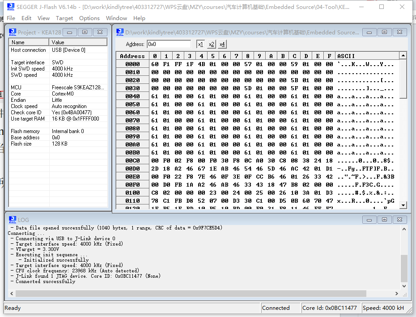Image resolution: width=416 pixels, height=317 pixels.
Task: Switch hex view to x1 byte width
Action: pos(200,44)
